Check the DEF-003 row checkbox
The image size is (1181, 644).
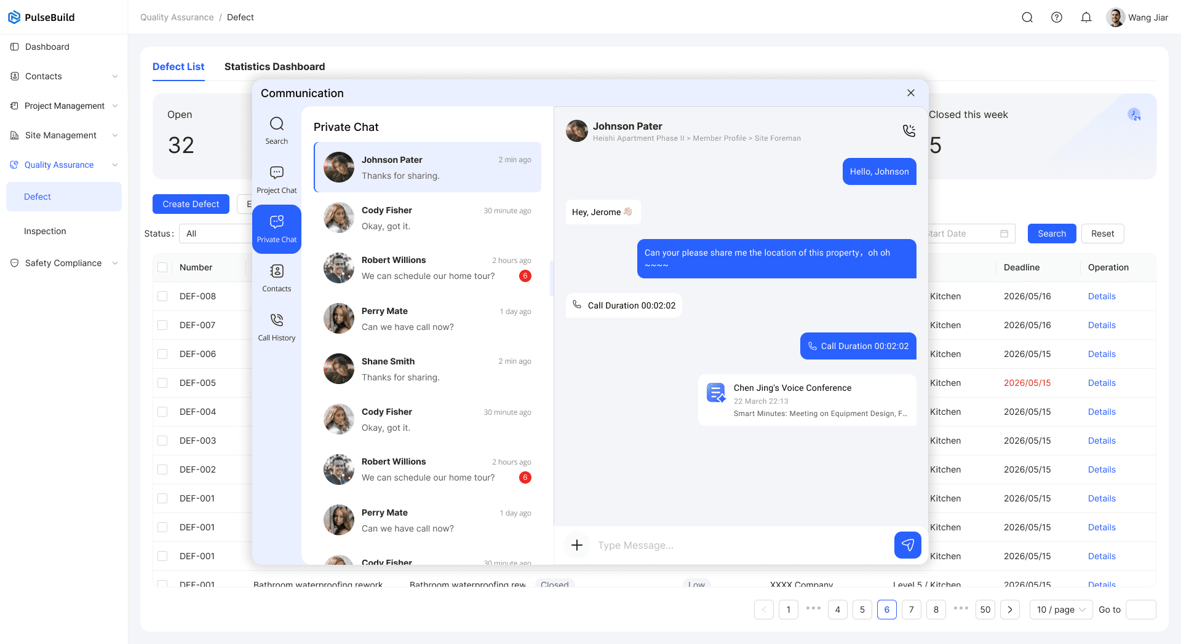coord(162,441)
